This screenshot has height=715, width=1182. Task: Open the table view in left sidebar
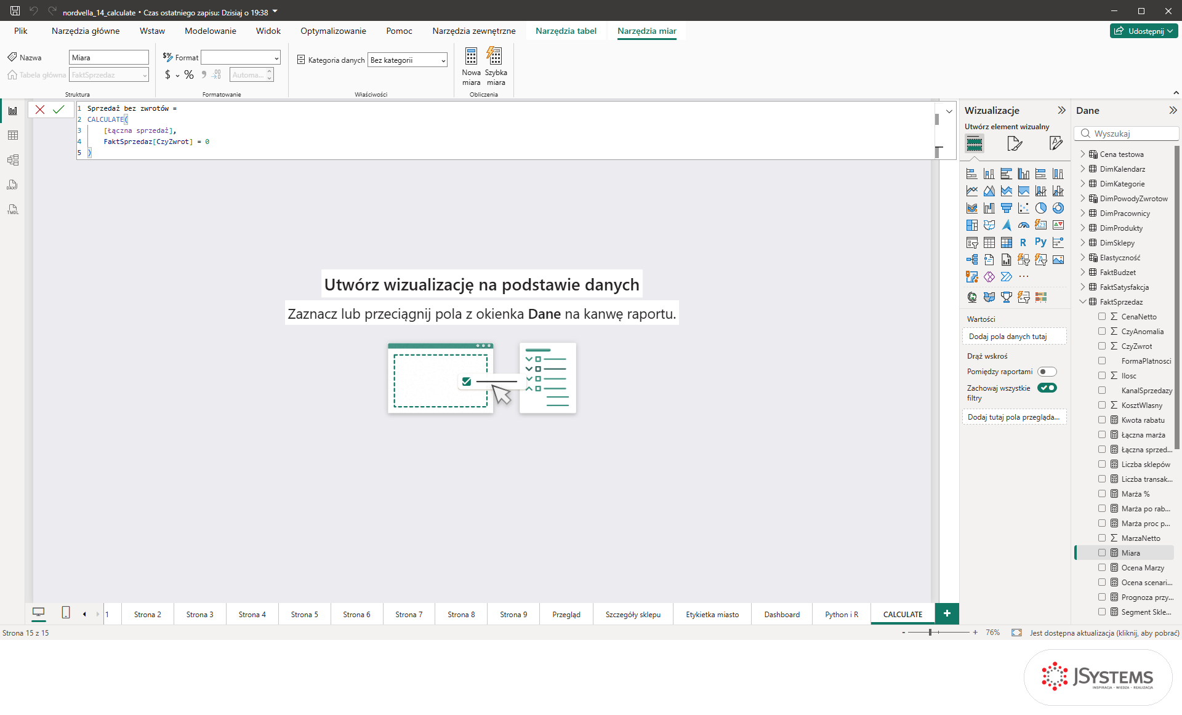tap(13, 135)
